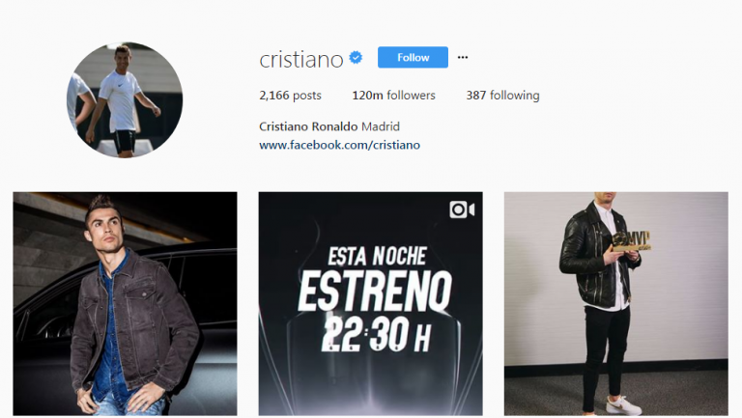Open the 387 following list

click(x=502, y=95)
